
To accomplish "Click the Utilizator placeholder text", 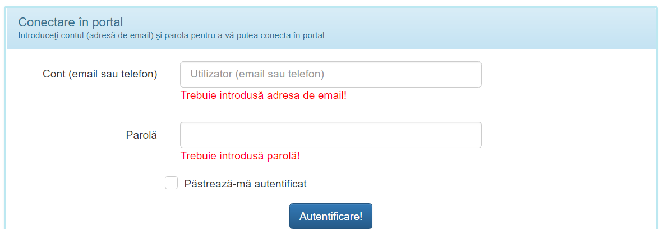I will coord(257,74).
